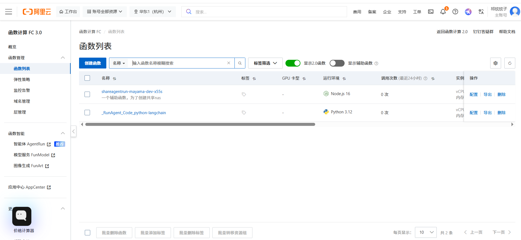The width and height of the screenshot is (521, 240).
Task: Open 费用 in top menu
Action: (x=357, y=12)
